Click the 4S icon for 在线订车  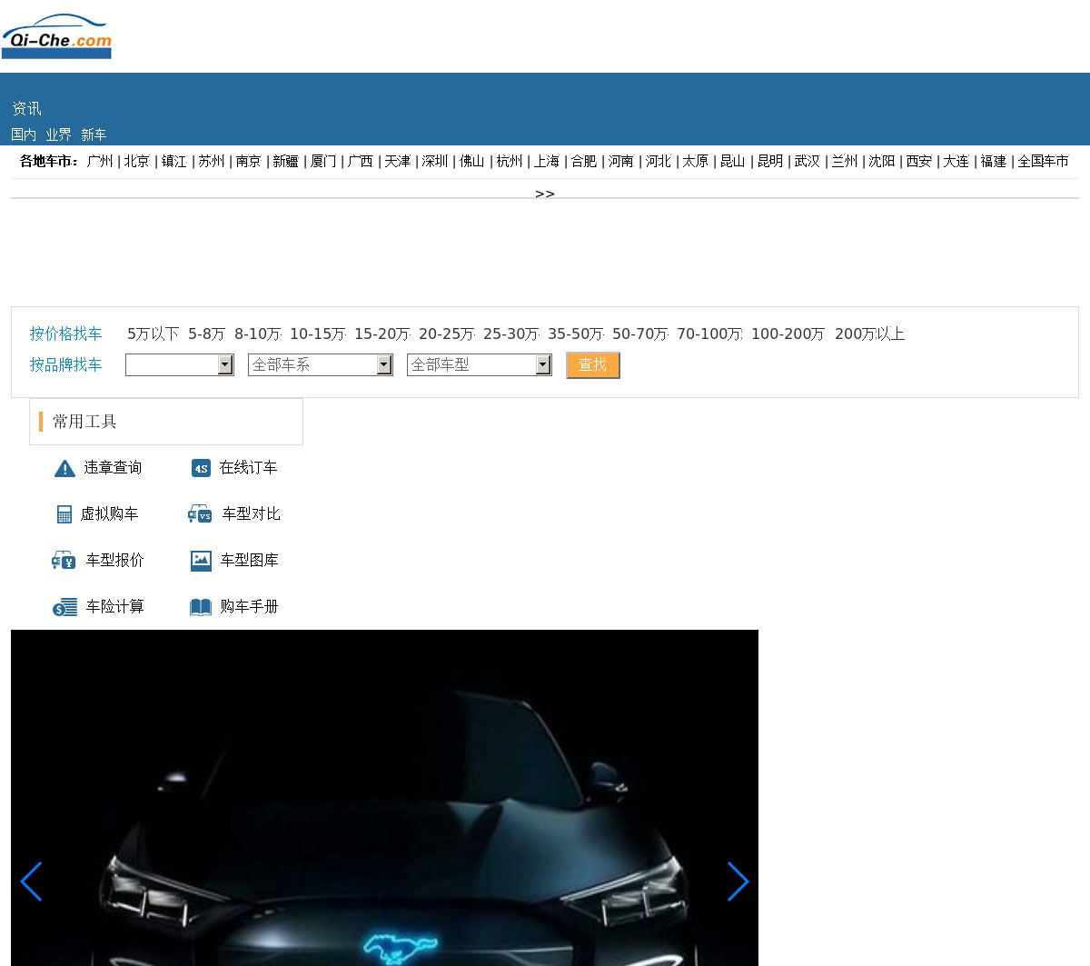[201, 468]
